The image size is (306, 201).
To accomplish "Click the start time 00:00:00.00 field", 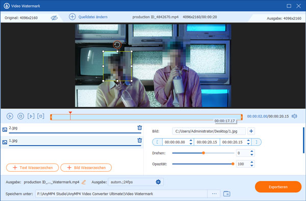I will (175, 142).
